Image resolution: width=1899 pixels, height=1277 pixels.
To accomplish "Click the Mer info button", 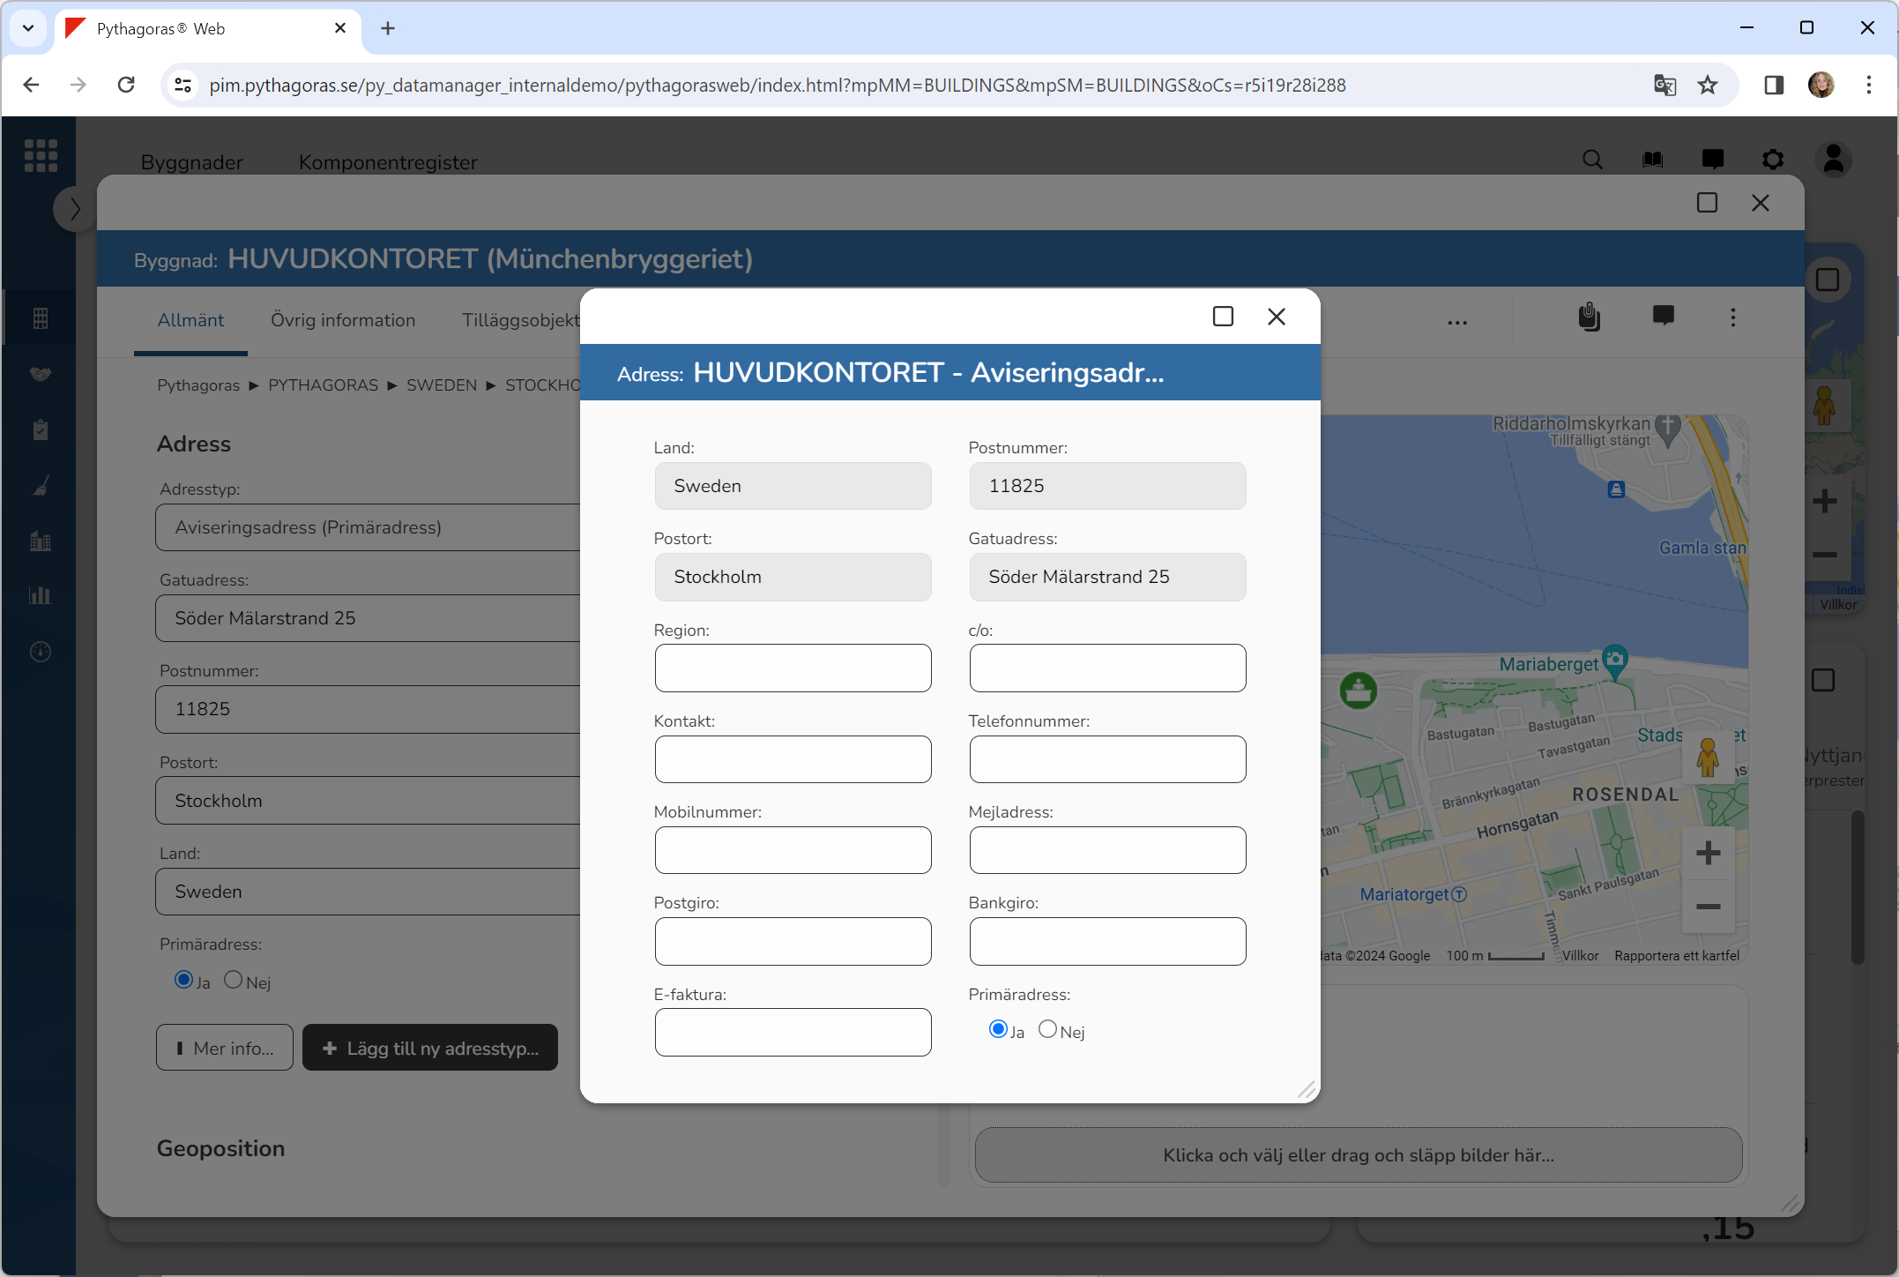I will tap(225, 1048).
